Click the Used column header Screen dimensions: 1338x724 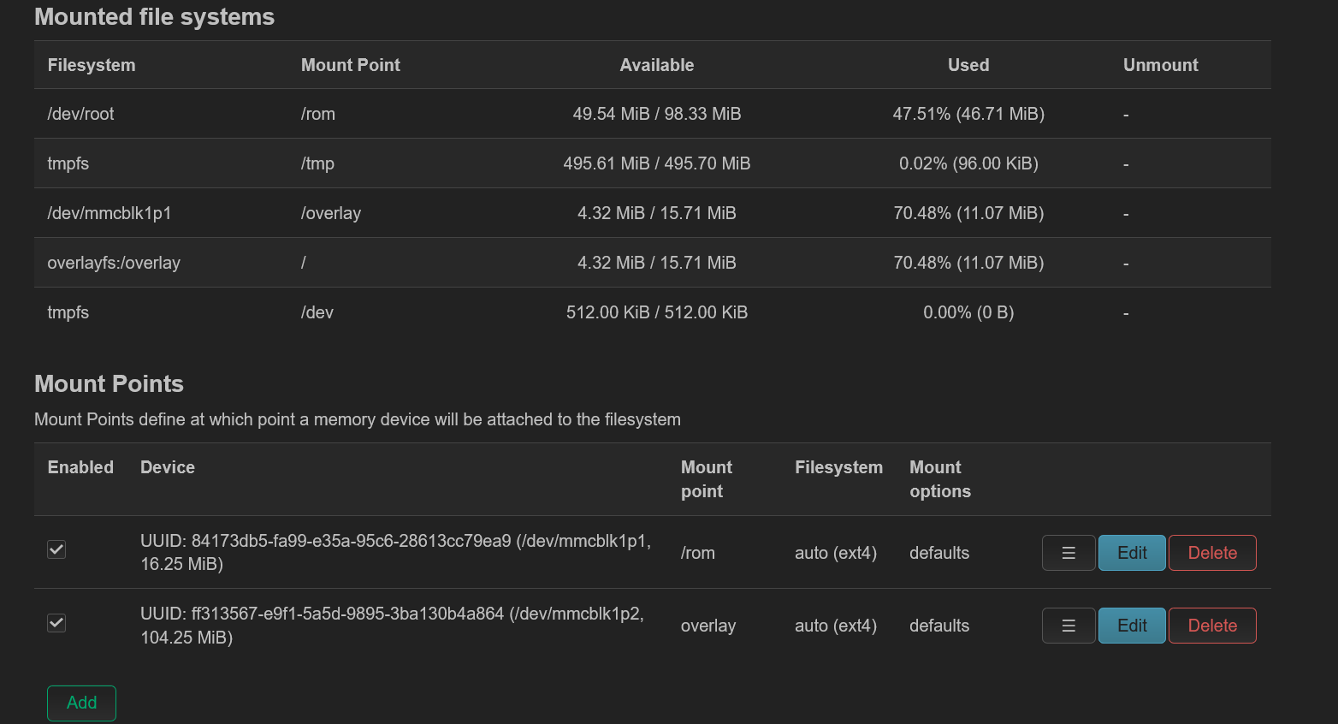968,65
